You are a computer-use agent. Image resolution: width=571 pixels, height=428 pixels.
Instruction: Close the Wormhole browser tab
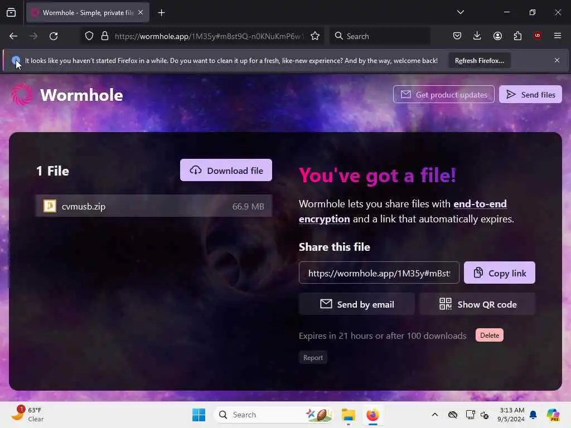[x=141, y=13]
